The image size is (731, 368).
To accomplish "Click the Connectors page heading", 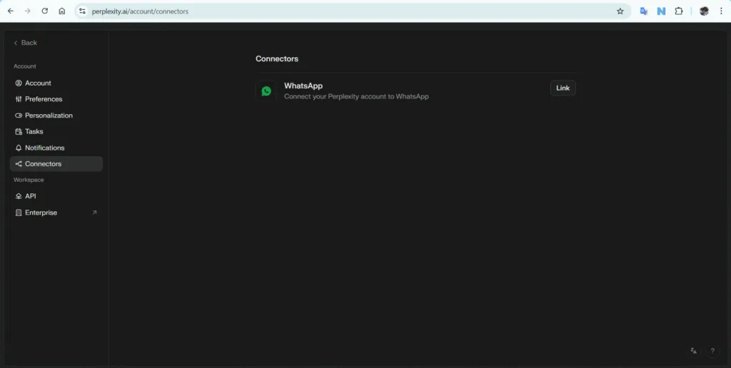I will coord(277,58).
